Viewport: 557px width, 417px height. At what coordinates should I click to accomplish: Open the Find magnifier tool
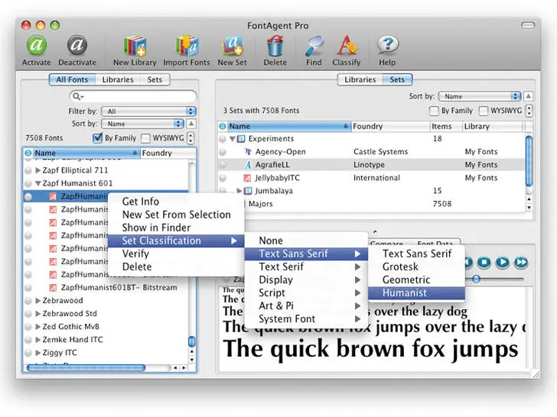[314, 46]
